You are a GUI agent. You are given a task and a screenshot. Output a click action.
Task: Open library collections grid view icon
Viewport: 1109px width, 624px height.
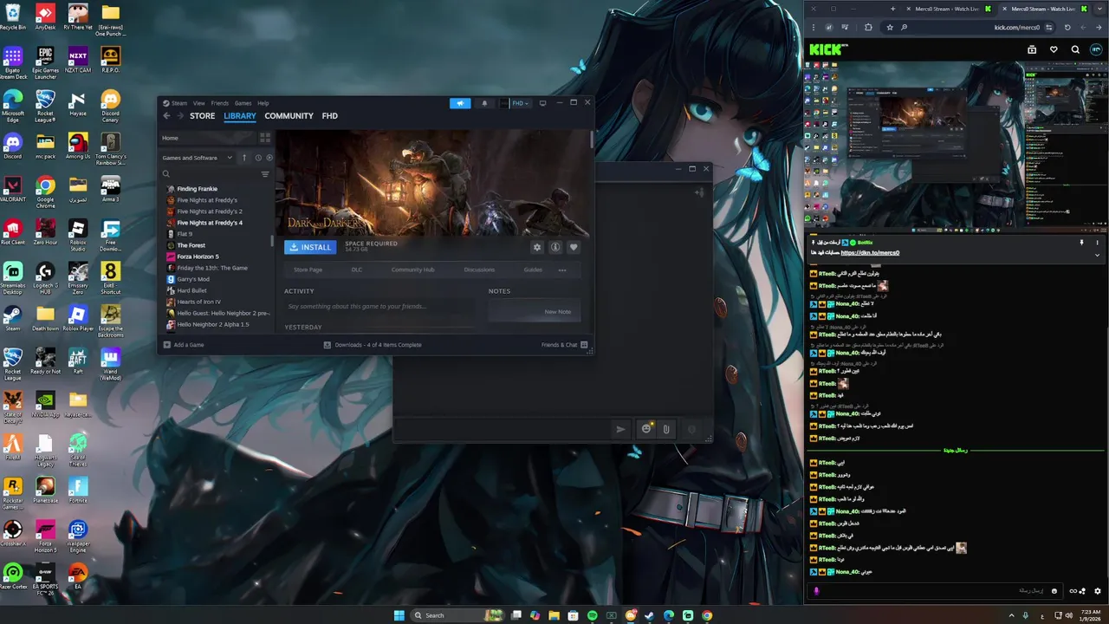pyautogui.click(x=265, y=138)
